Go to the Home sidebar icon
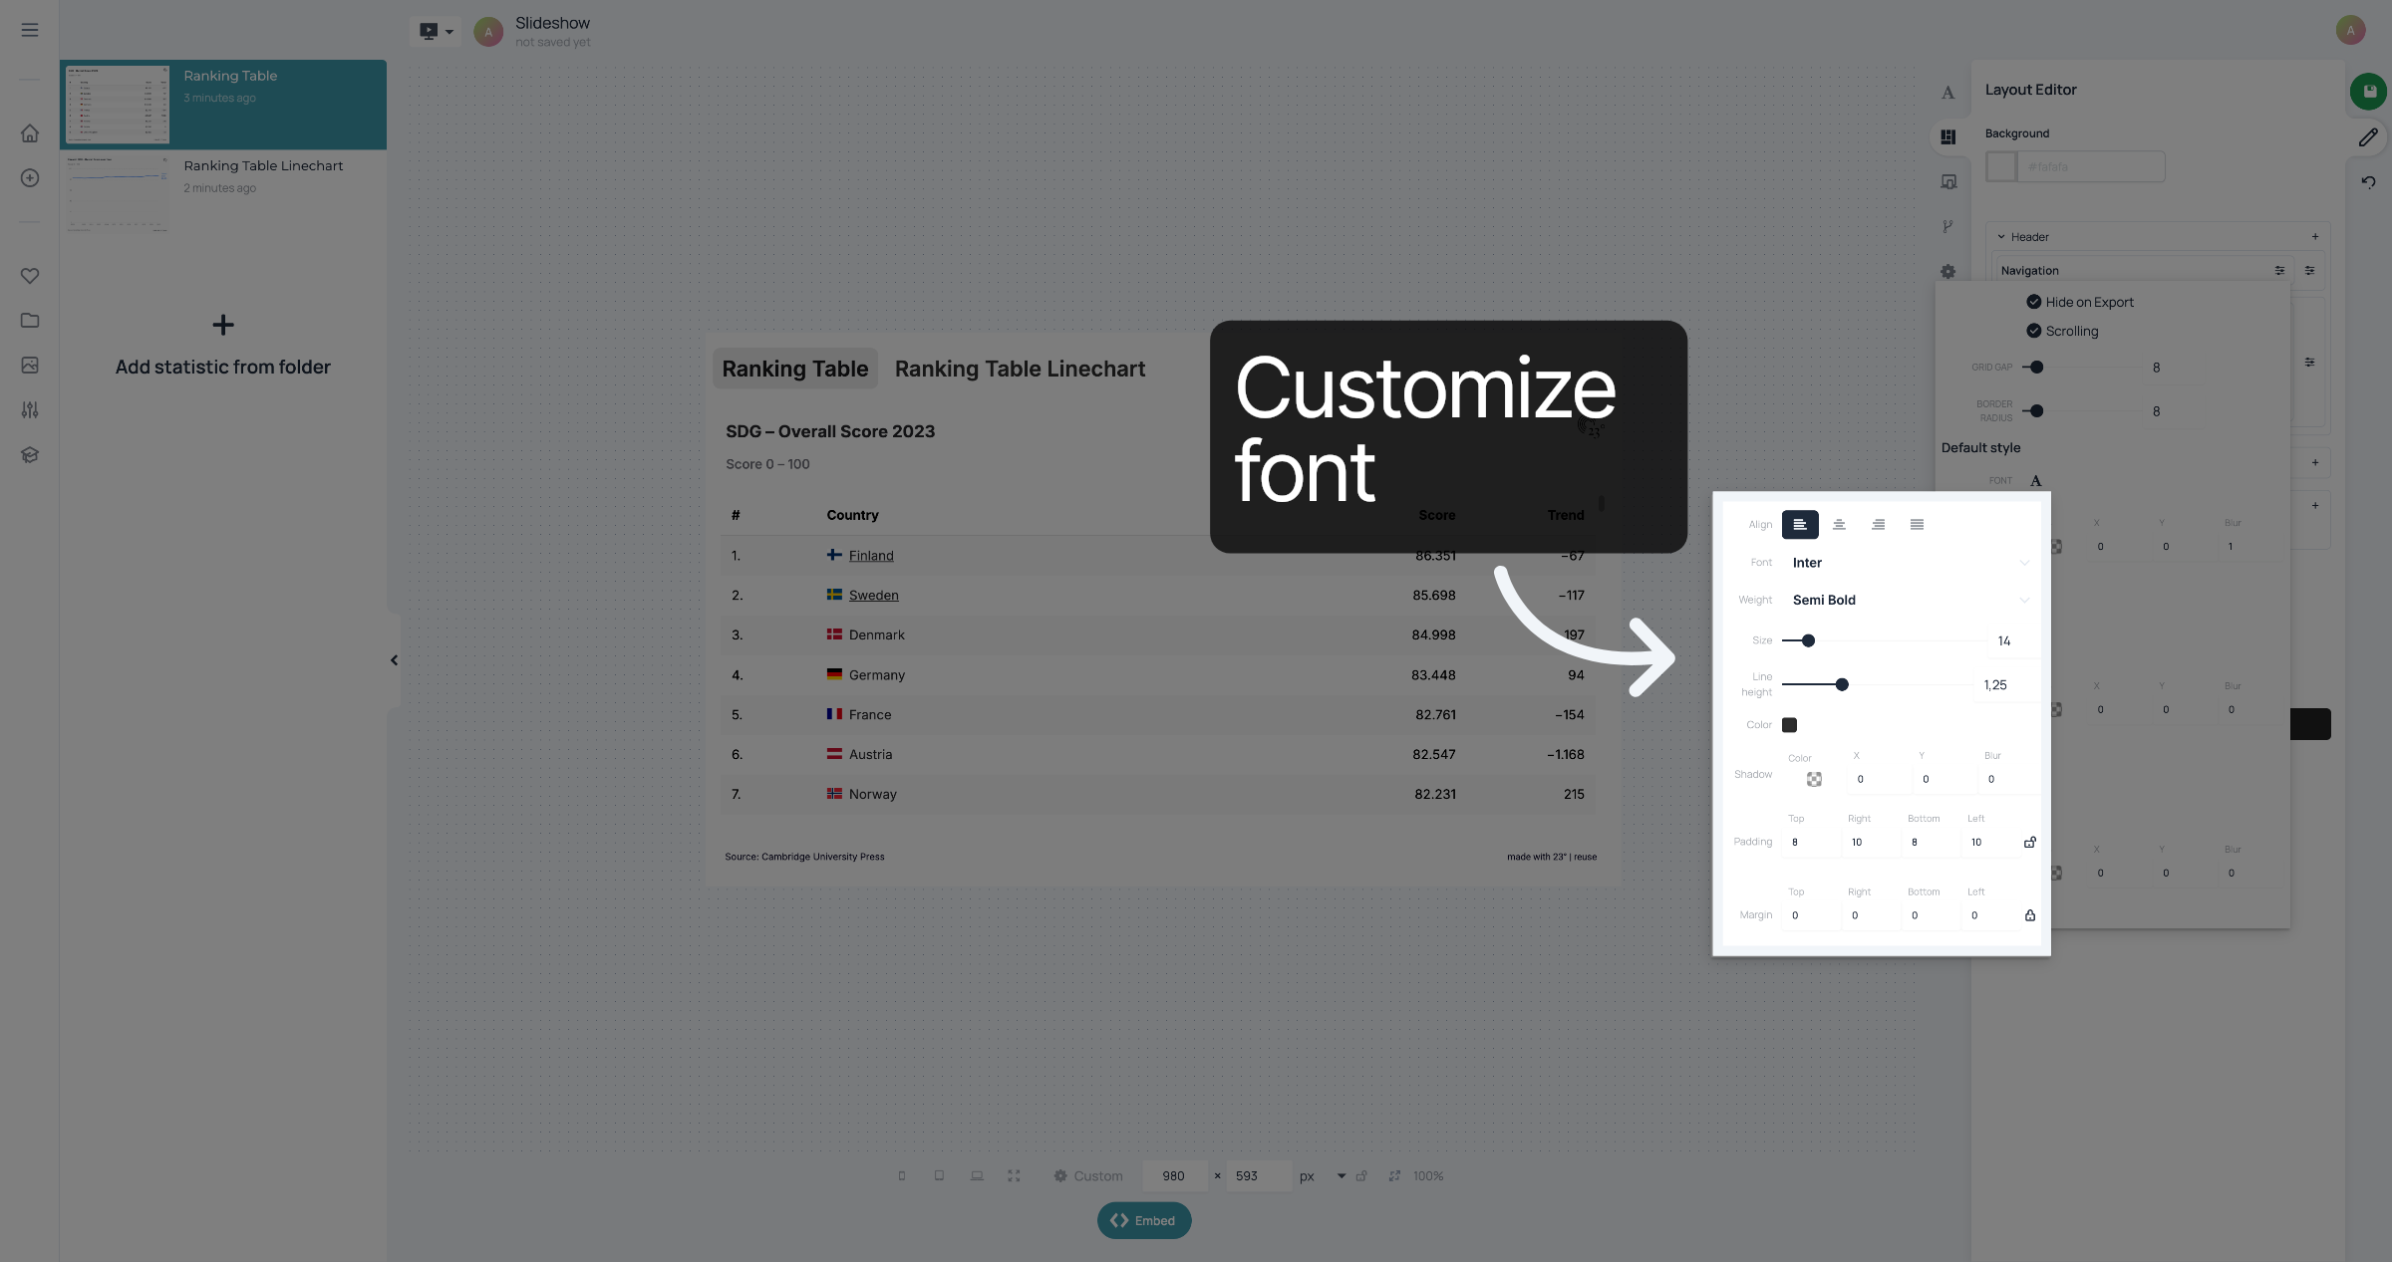Viewport: 2392px width, 1262px height. [x=30, y=133]
